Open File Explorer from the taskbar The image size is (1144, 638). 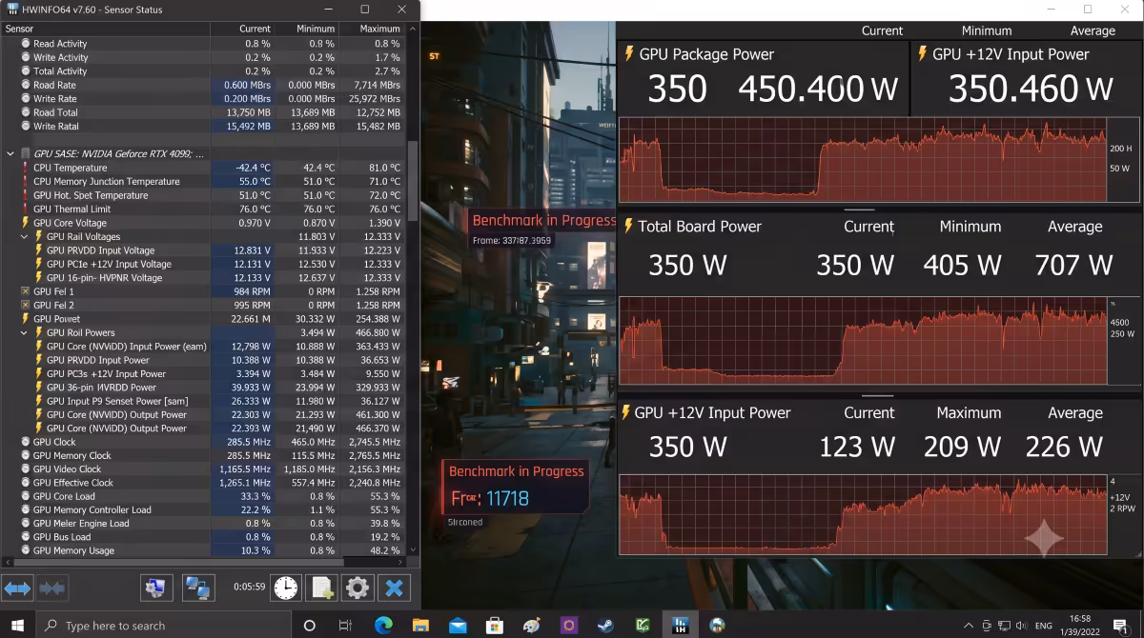click(420, 626)
